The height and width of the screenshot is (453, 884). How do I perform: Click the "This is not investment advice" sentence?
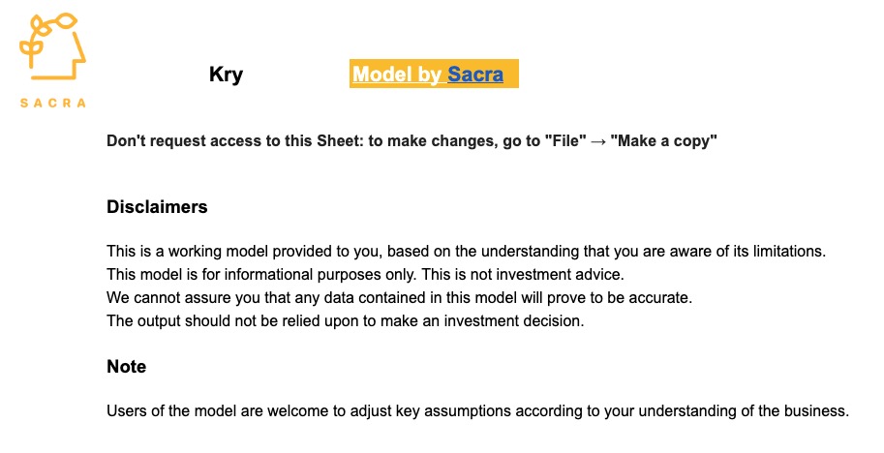[523, 274]
